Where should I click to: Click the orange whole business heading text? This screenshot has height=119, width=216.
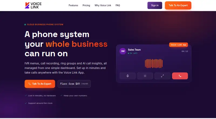77,44
